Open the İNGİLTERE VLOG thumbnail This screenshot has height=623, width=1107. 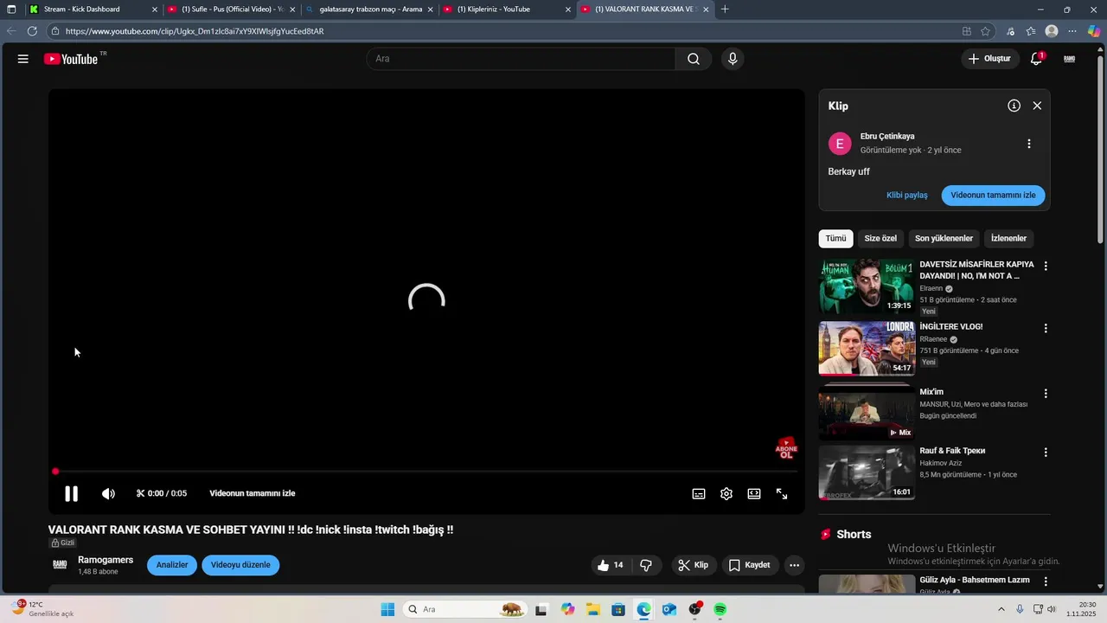867,348
